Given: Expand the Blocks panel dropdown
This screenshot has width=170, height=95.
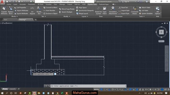Looking at the screenshot, I should coord(14,16).
